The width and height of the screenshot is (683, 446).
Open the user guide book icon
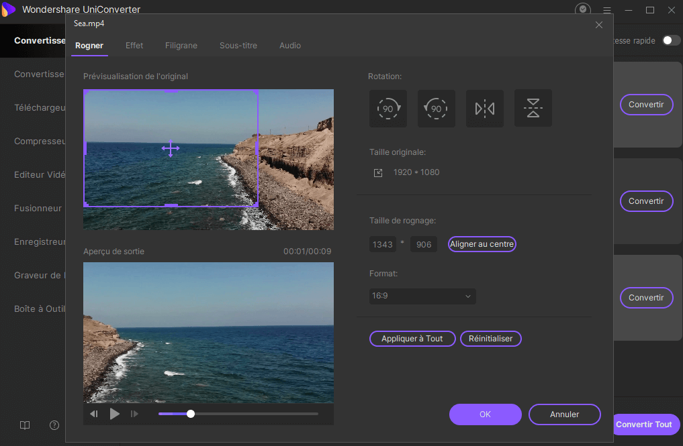coord(25,425)
